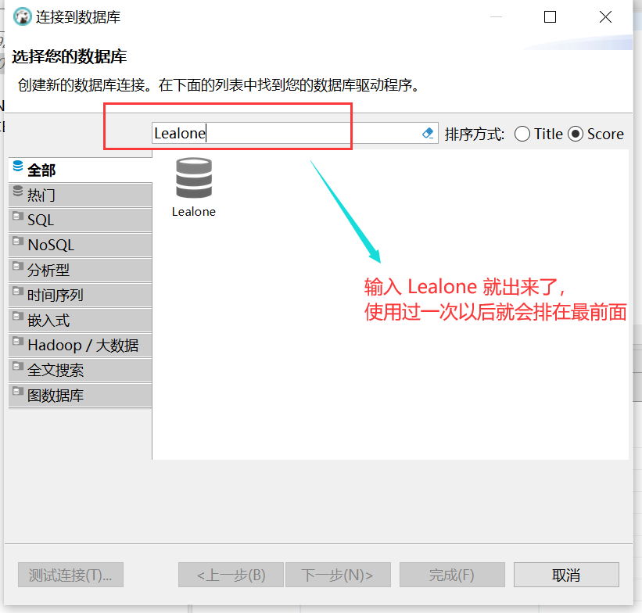Click the eraser icon to clear the search

[x=428, y=133]
